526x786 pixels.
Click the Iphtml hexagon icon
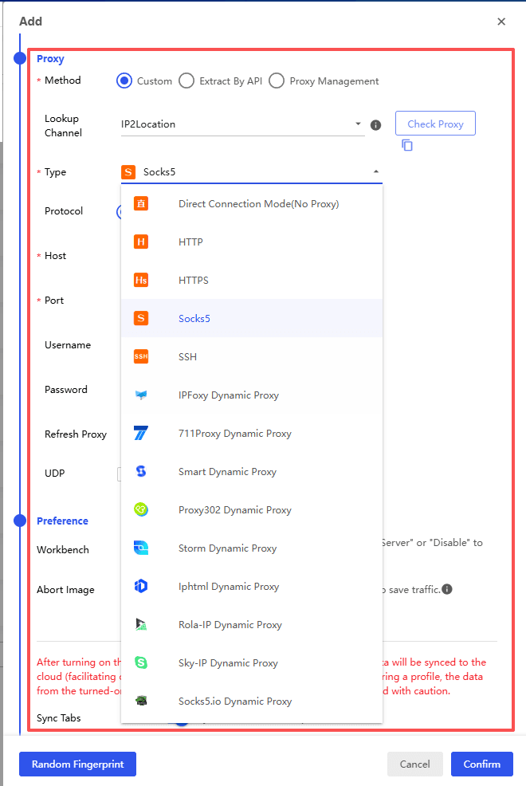[141, 585]
